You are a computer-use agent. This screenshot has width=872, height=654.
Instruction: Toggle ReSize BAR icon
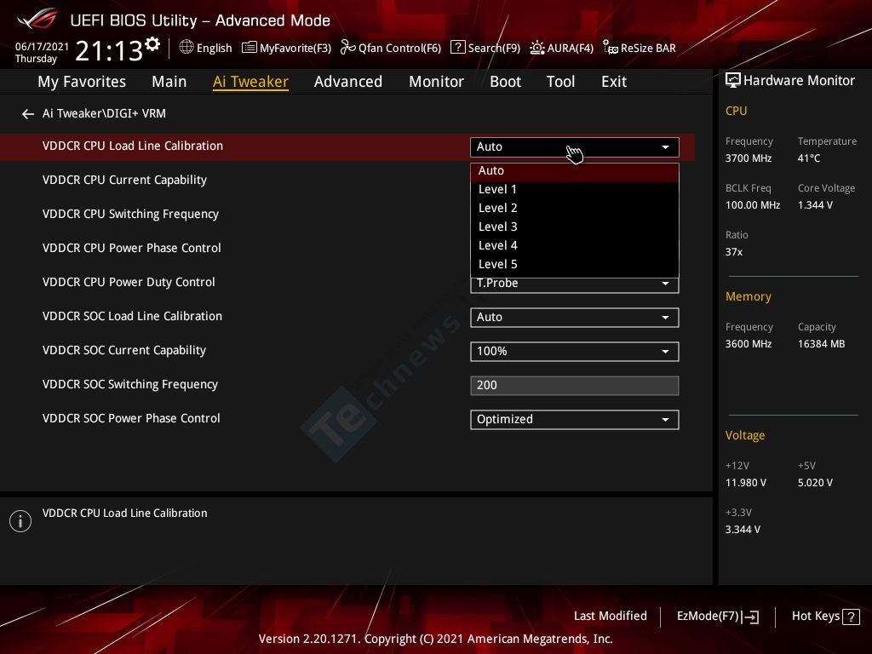click(610, 48)
